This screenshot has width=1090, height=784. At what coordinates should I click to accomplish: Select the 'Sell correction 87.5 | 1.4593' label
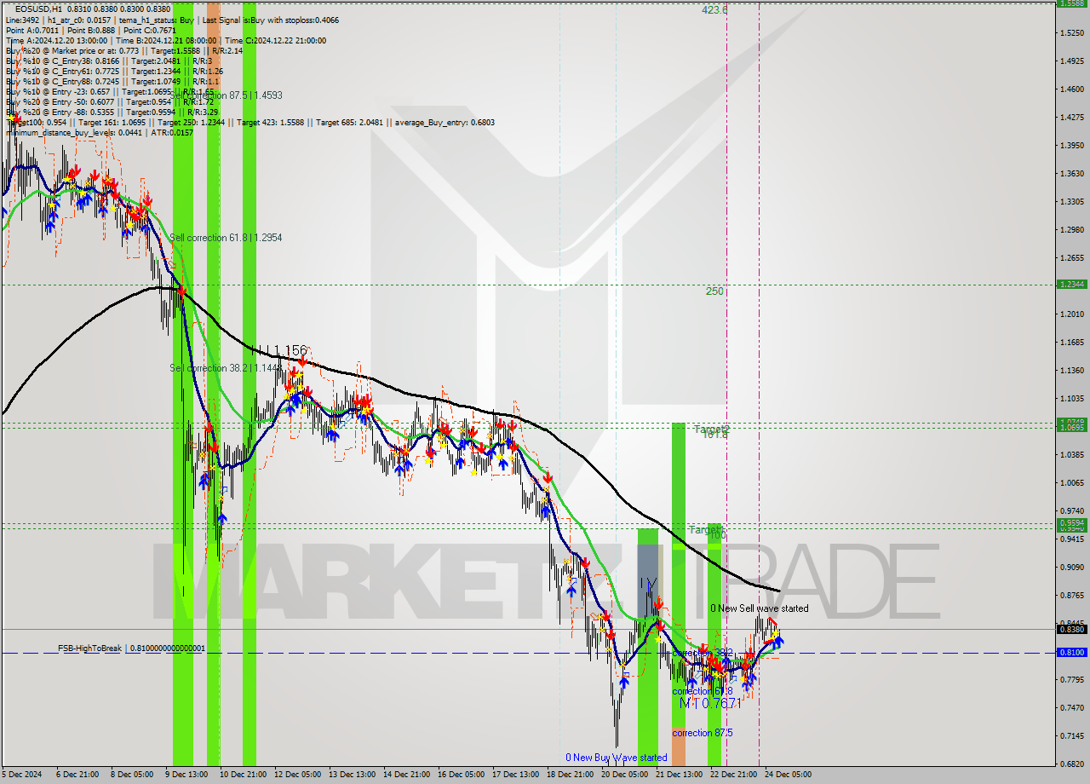[226, 95]
